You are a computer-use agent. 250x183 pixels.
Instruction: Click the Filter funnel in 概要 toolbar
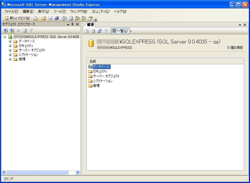[x=106, y=31]
